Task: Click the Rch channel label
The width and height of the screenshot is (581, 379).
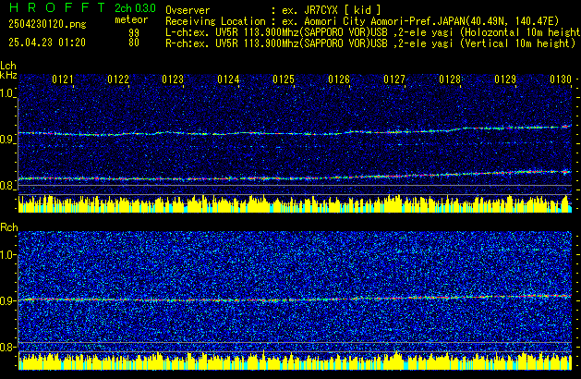Action: (9, 227)
